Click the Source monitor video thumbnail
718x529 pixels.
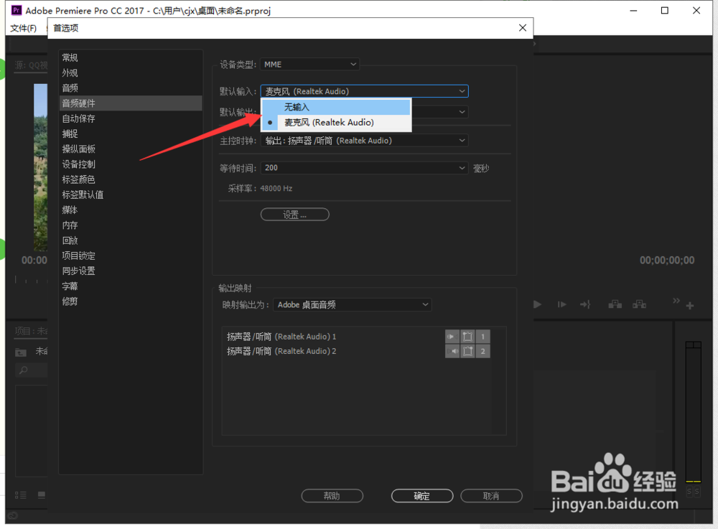pyautogui.click(x=40, y=167)
